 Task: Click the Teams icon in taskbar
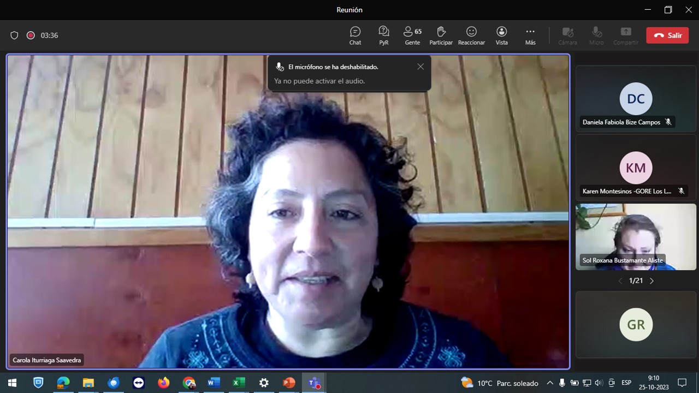tap(314, 383)
